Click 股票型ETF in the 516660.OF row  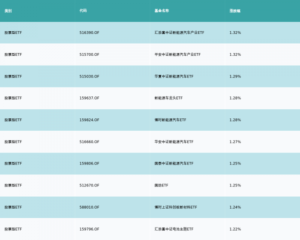tap(13, 142)
